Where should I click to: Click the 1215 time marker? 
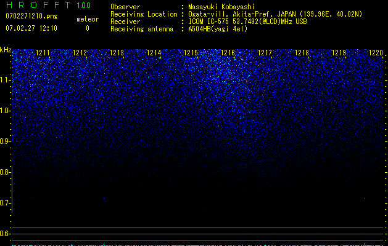click(191, 53)
